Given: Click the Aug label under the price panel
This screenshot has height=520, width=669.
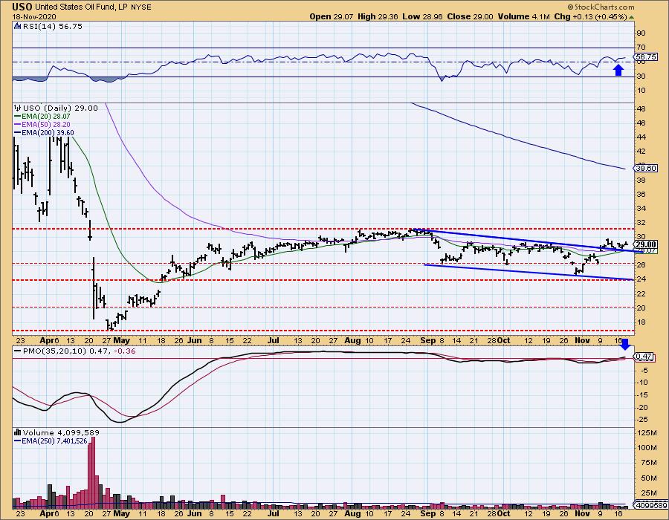Looking at the screenshot, I should point(352,340).
